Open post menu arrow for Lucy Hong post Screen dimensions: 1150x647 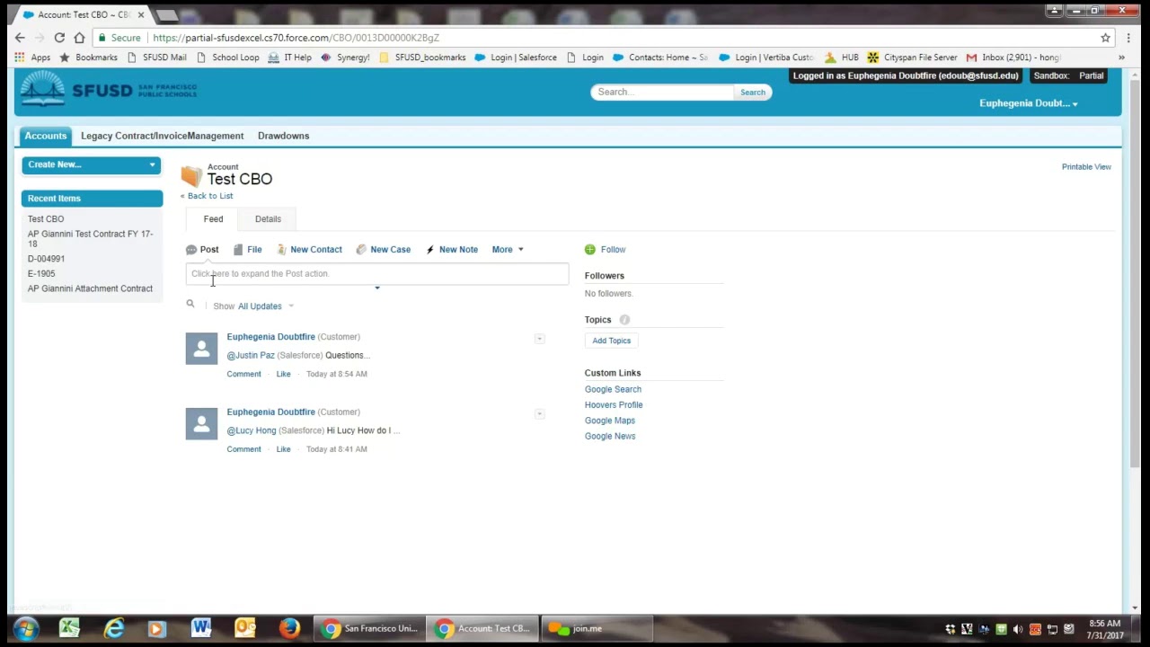pyautogui.click(x=539, y=414)
